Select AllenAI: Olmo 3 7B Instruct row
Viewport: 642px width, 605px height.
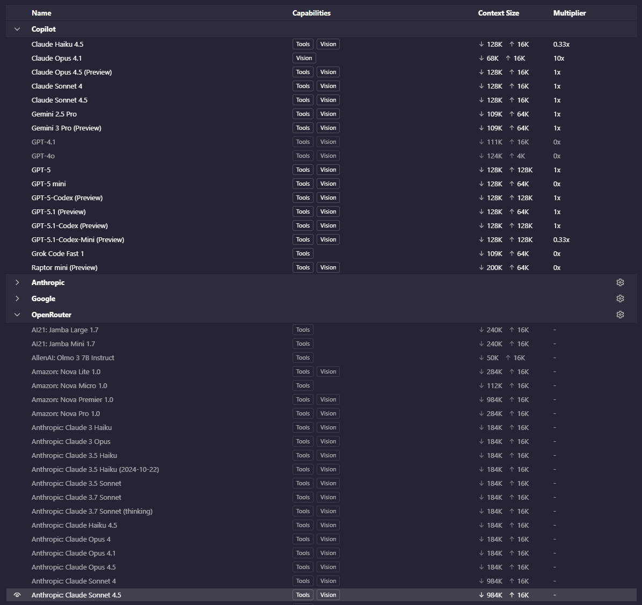[322, 358]
